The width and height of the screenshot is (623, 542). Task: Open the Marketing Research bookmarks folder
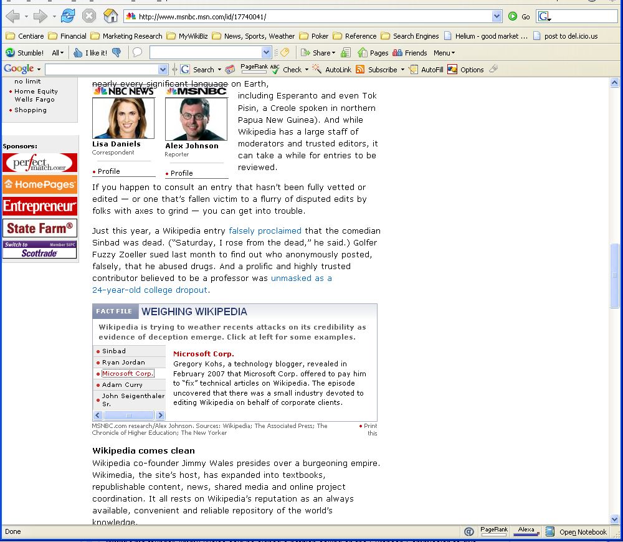126,36
